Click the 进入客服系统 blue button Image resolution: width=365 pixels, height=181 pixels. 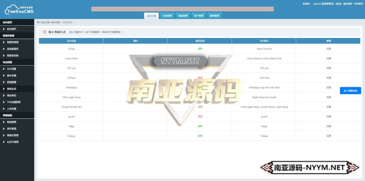350,91
